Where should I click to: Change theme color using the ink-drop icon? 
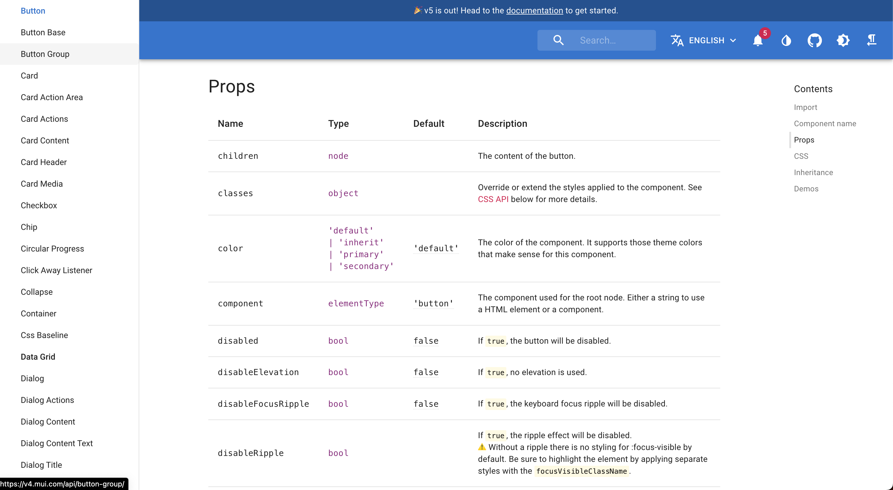point(786,41)
